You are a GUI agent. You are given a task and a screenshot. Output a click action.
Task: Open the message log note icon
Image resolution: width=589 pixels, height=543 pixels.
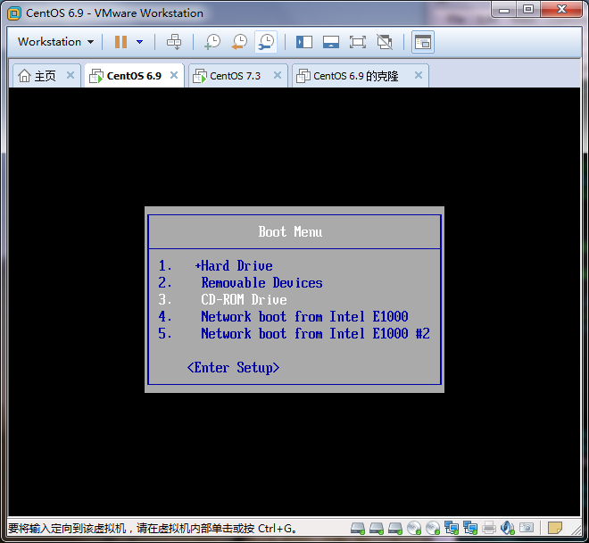click(555, 528)
